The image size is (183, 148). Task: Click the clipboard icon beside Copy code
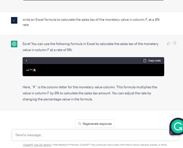(x=145, y=61)
